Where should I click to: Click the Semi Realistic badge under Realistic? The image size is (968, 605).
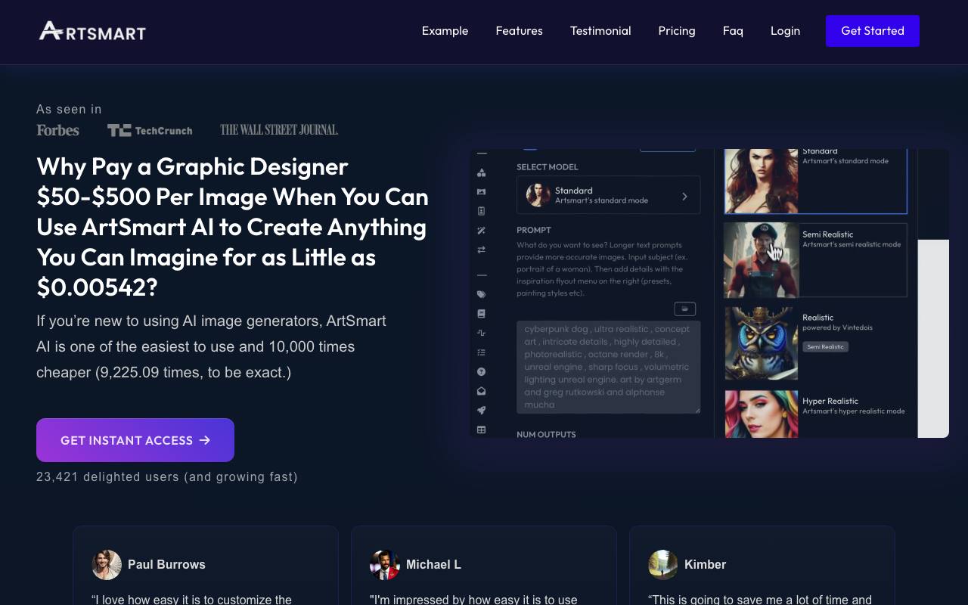825,346
